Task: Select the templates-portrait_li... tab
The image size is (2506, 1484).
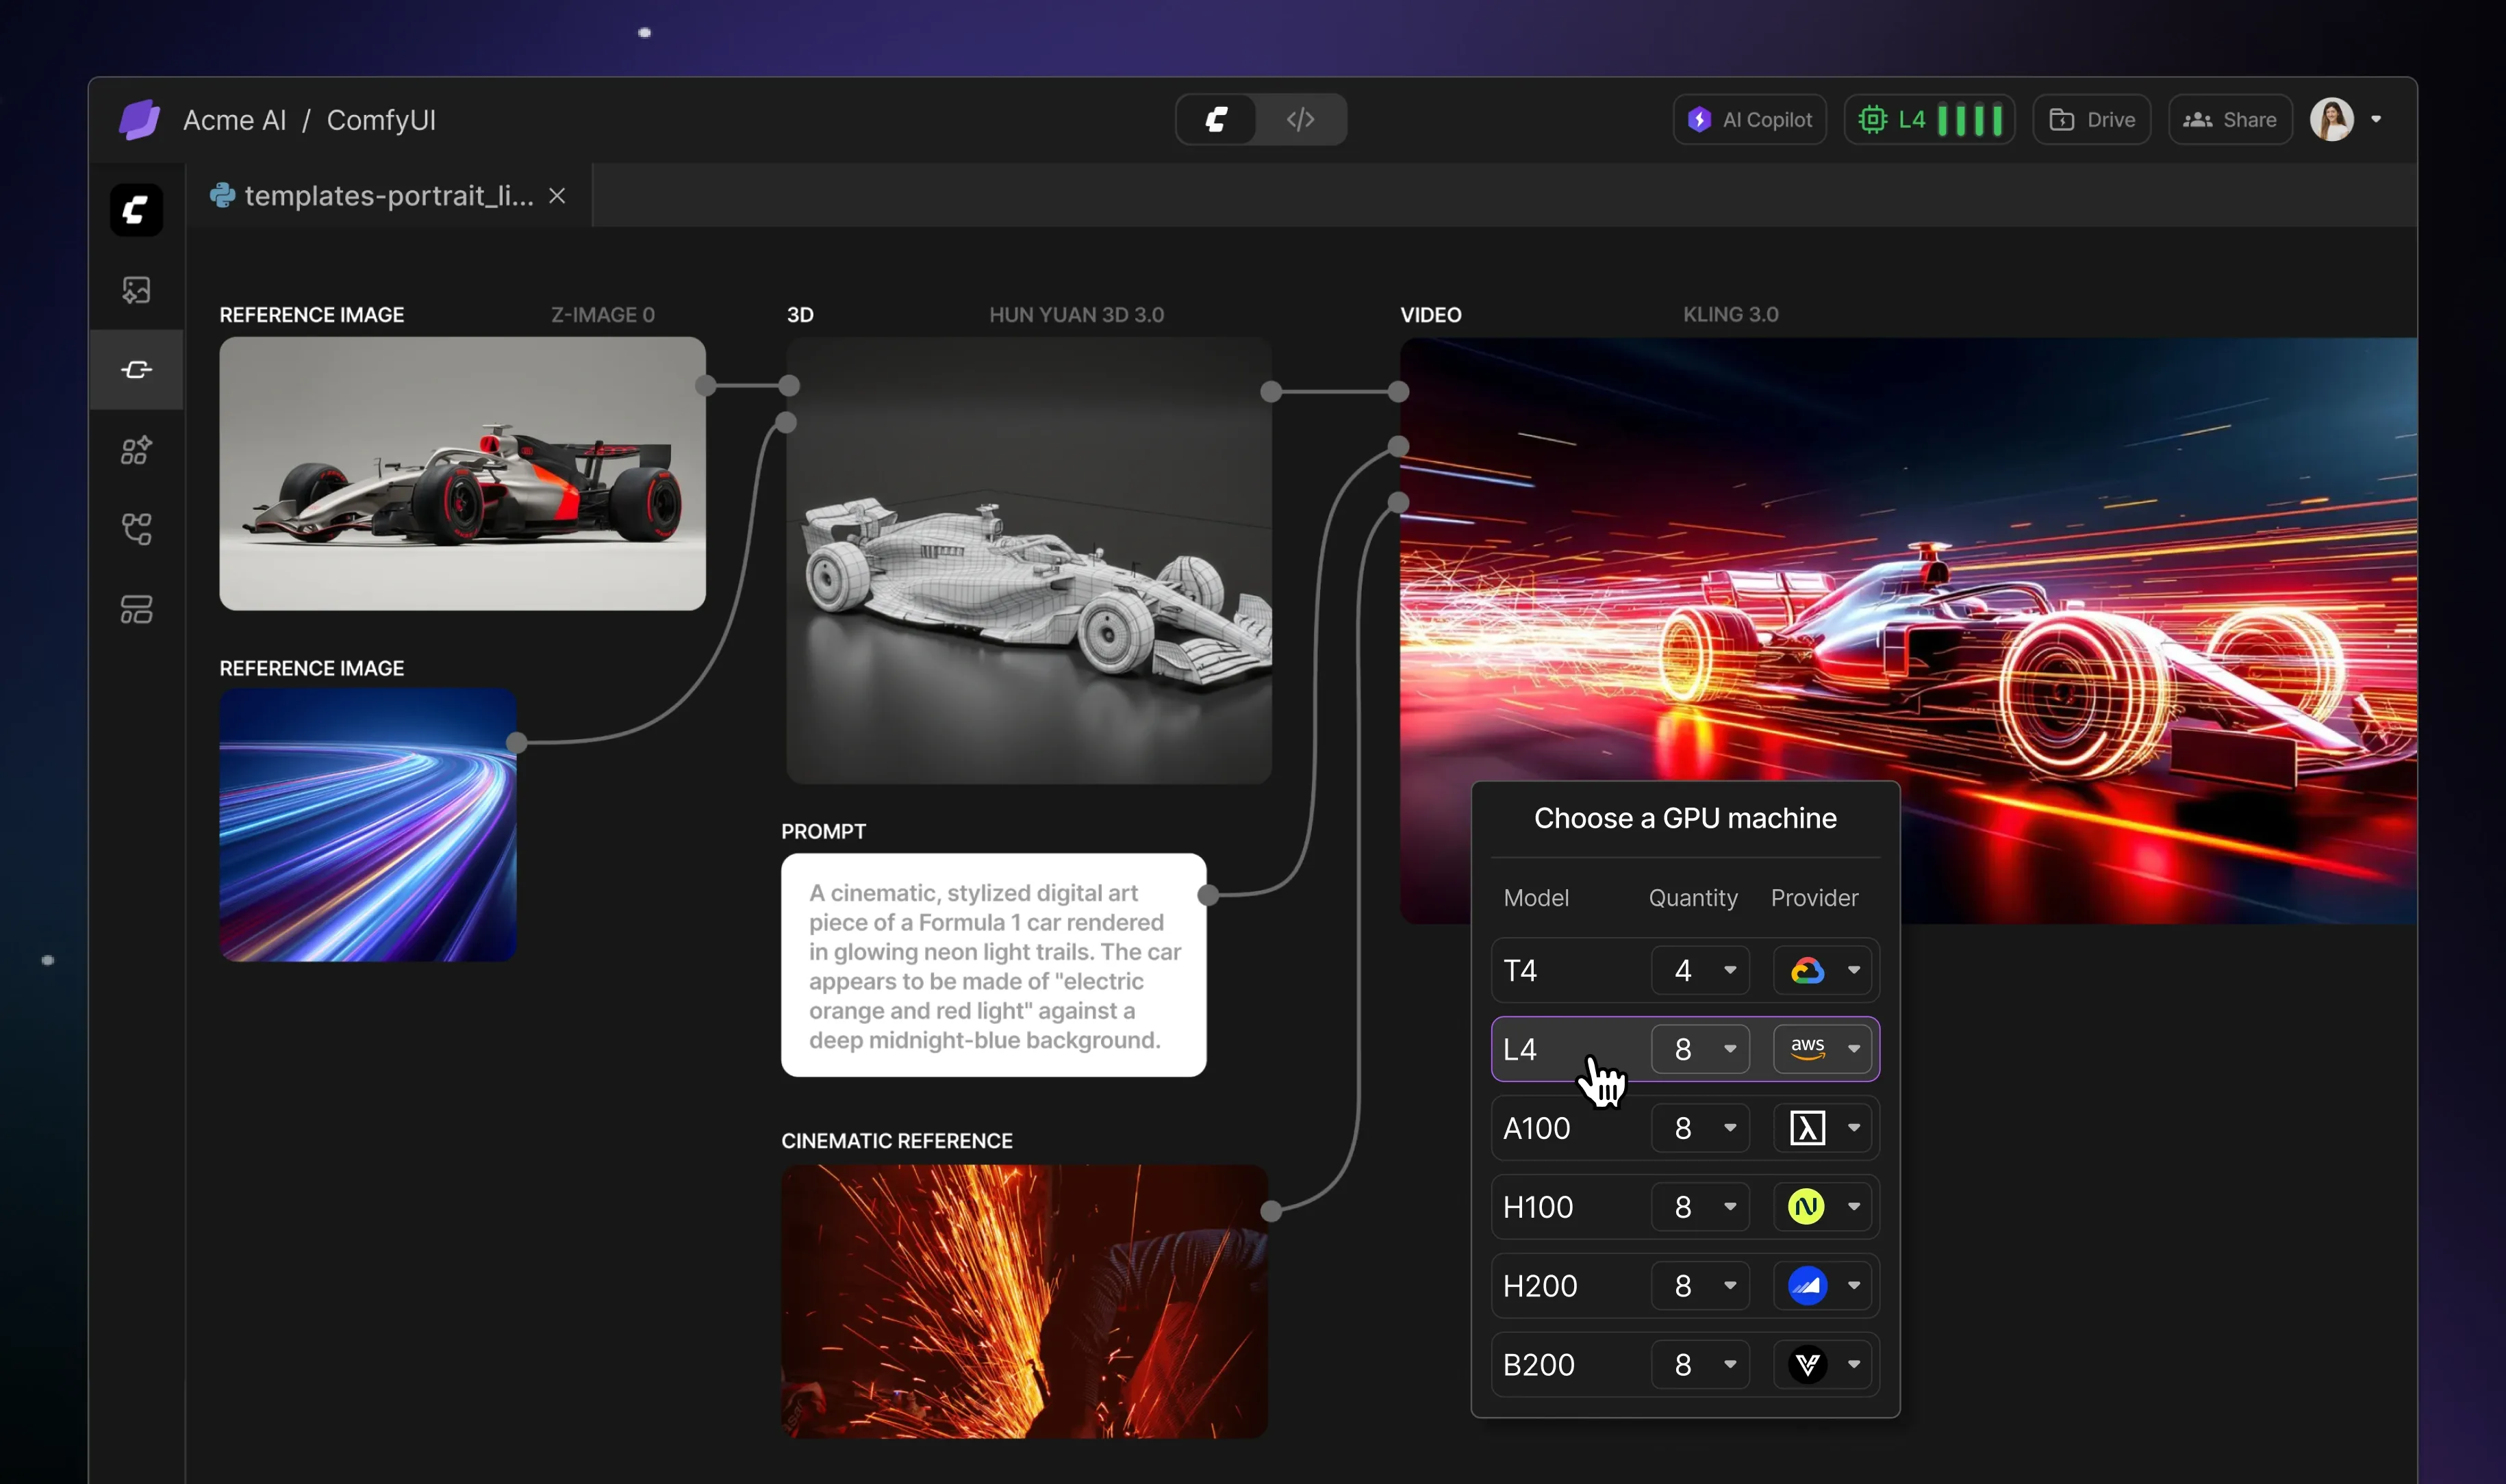Action: pos(389,196)
